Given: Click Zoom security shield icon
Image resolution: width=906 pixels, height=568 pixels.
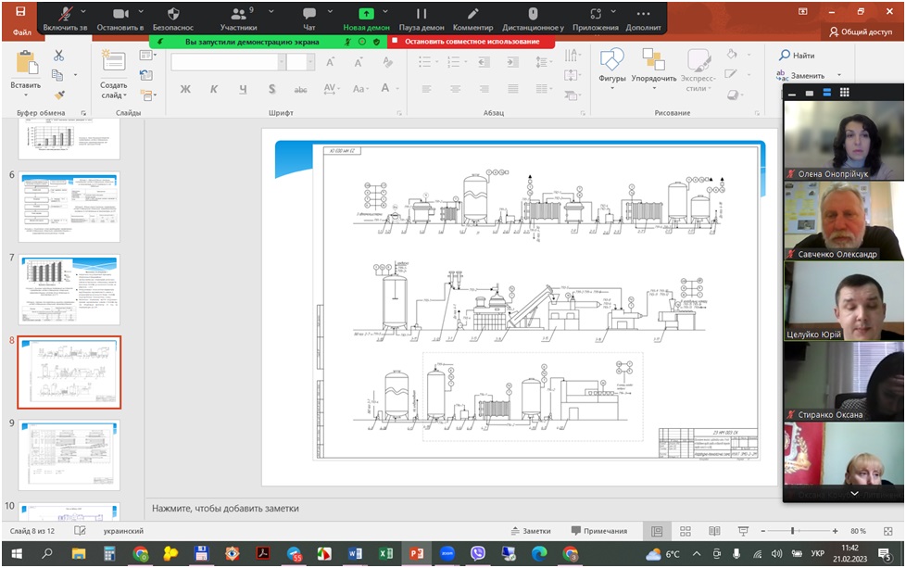Looking at the screenshot, I should (173, 14).
